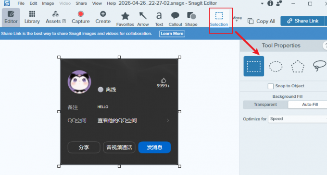Choose the freehand lasso selection
The height and width of the screenshot is (175, 327).
click(319, 66)
